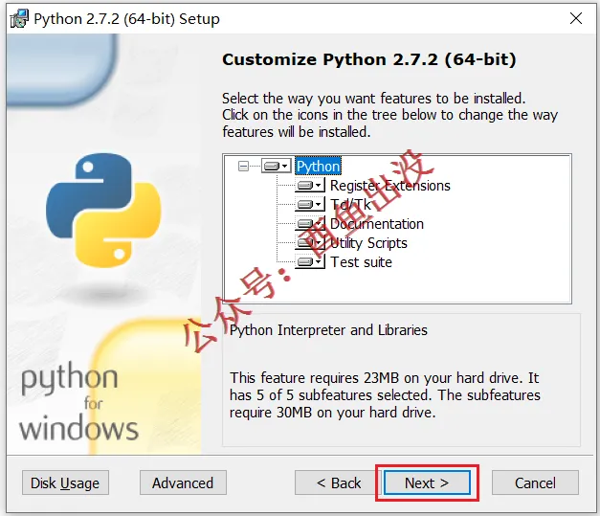Screen dimensions: 600x516
Task: Select the Python tree item
Action: click(318, 167)
